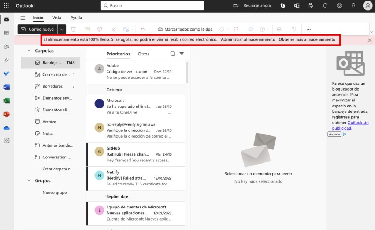Click Nuevo grupo
The image size is (375, 230).
click(55, 193)
